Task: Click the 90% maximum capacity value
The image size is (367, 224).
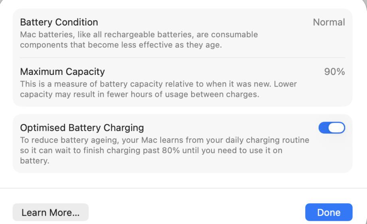Action: click(x=334, y=72)
